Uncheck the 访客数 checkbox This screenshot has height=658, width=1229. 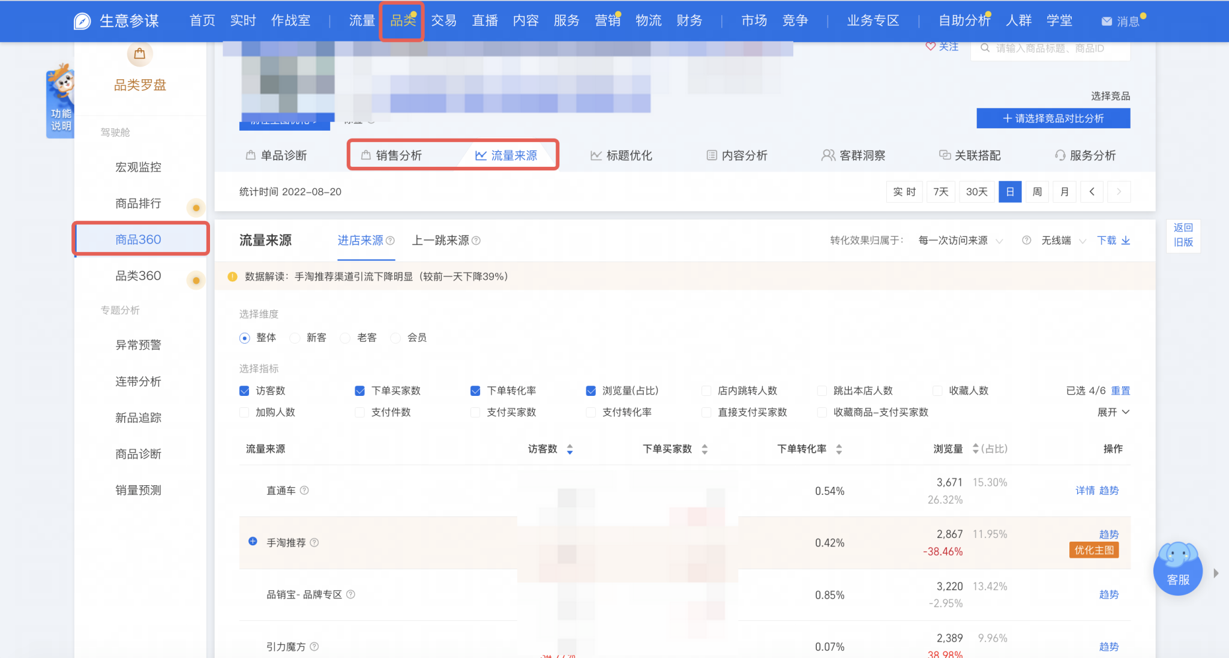(x=244, y=391)
